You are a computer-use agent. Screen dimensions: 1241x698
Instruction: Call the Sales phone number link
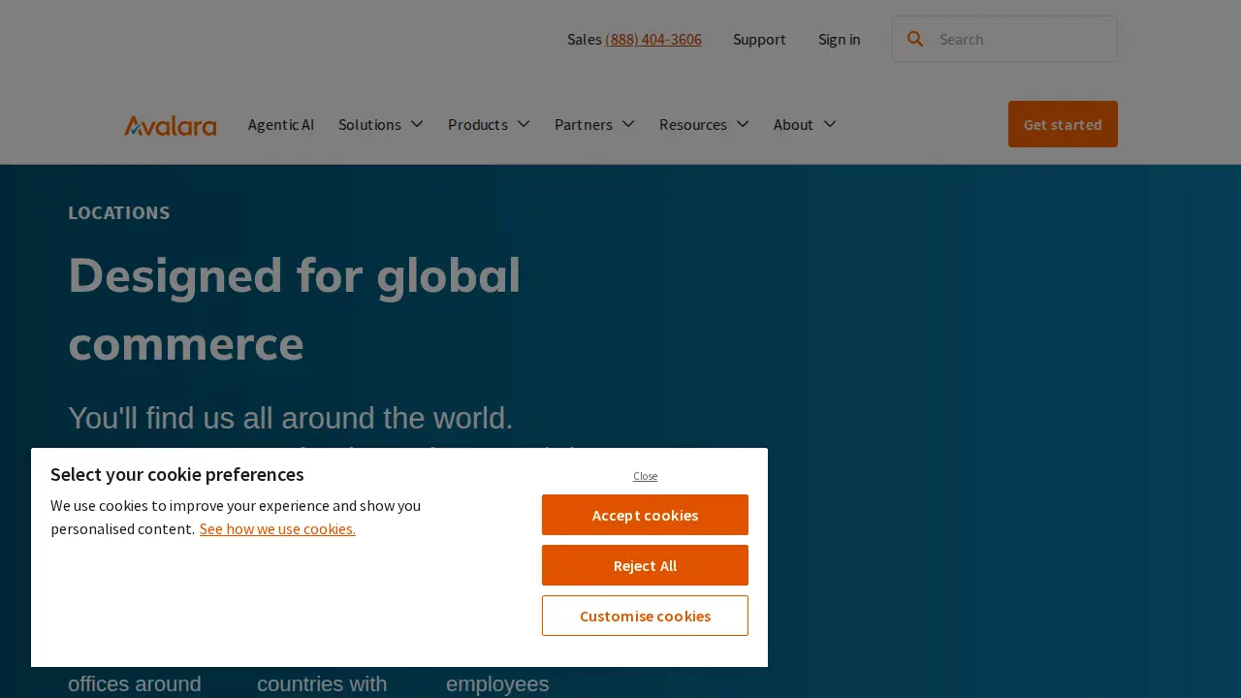click(653, 39)
